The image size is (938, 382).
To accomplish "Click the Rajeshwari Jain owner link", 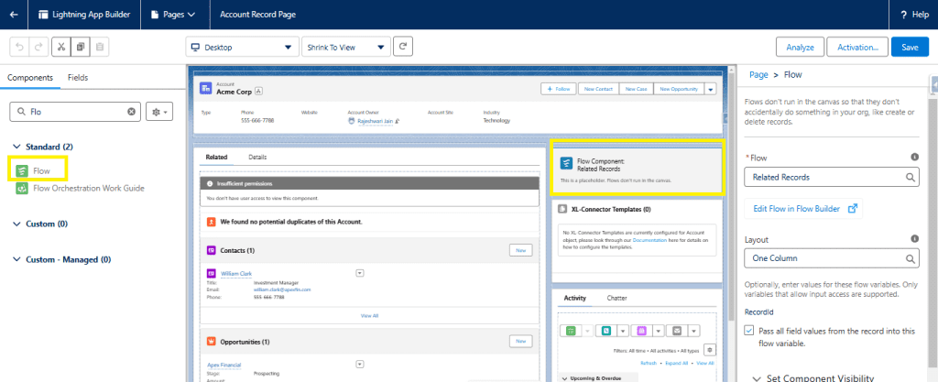I will (374, 121).
